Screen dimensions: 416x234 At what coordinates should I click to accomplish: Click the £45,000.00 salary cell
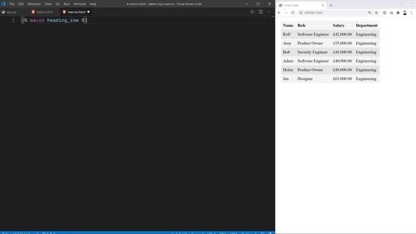[x=343, y=52]
